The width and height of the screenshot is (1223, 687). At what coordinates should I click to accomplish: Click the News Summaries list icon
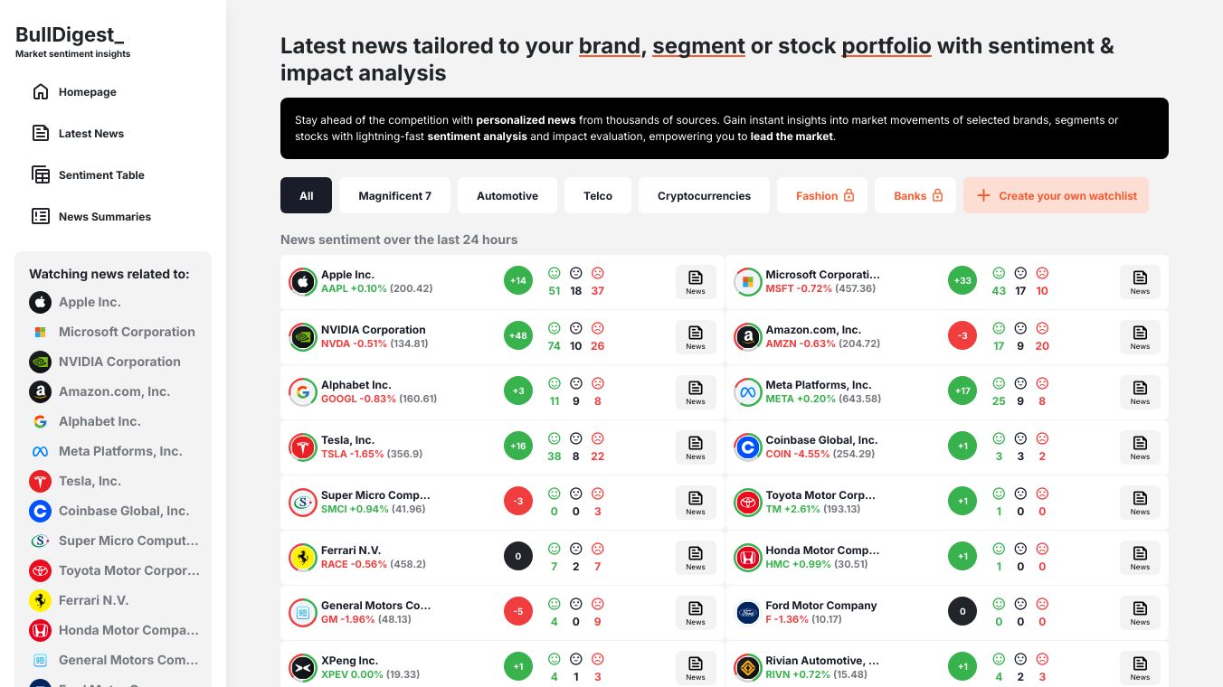point(41,217)
